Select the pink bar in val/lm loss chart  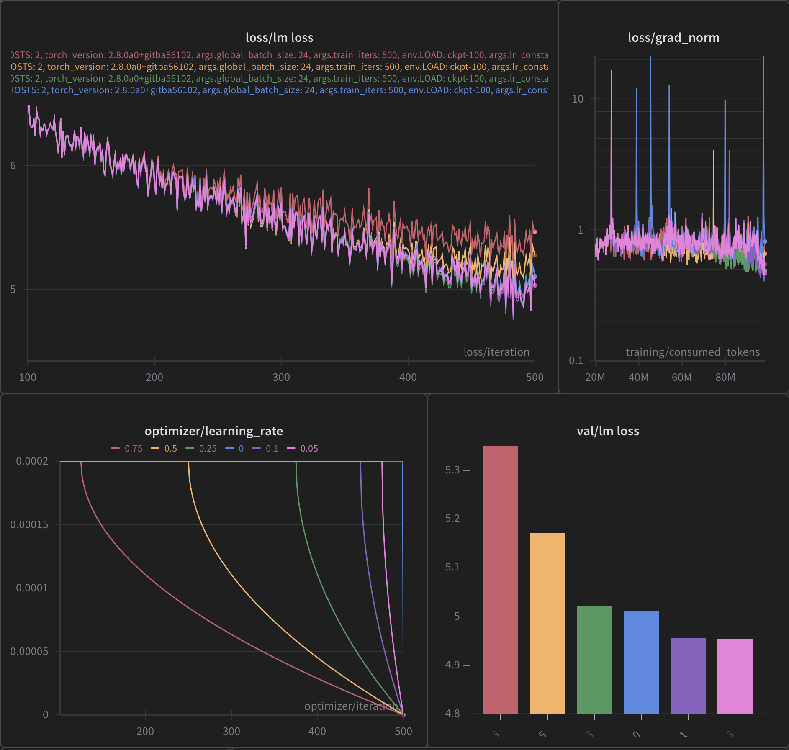[735, 676]
